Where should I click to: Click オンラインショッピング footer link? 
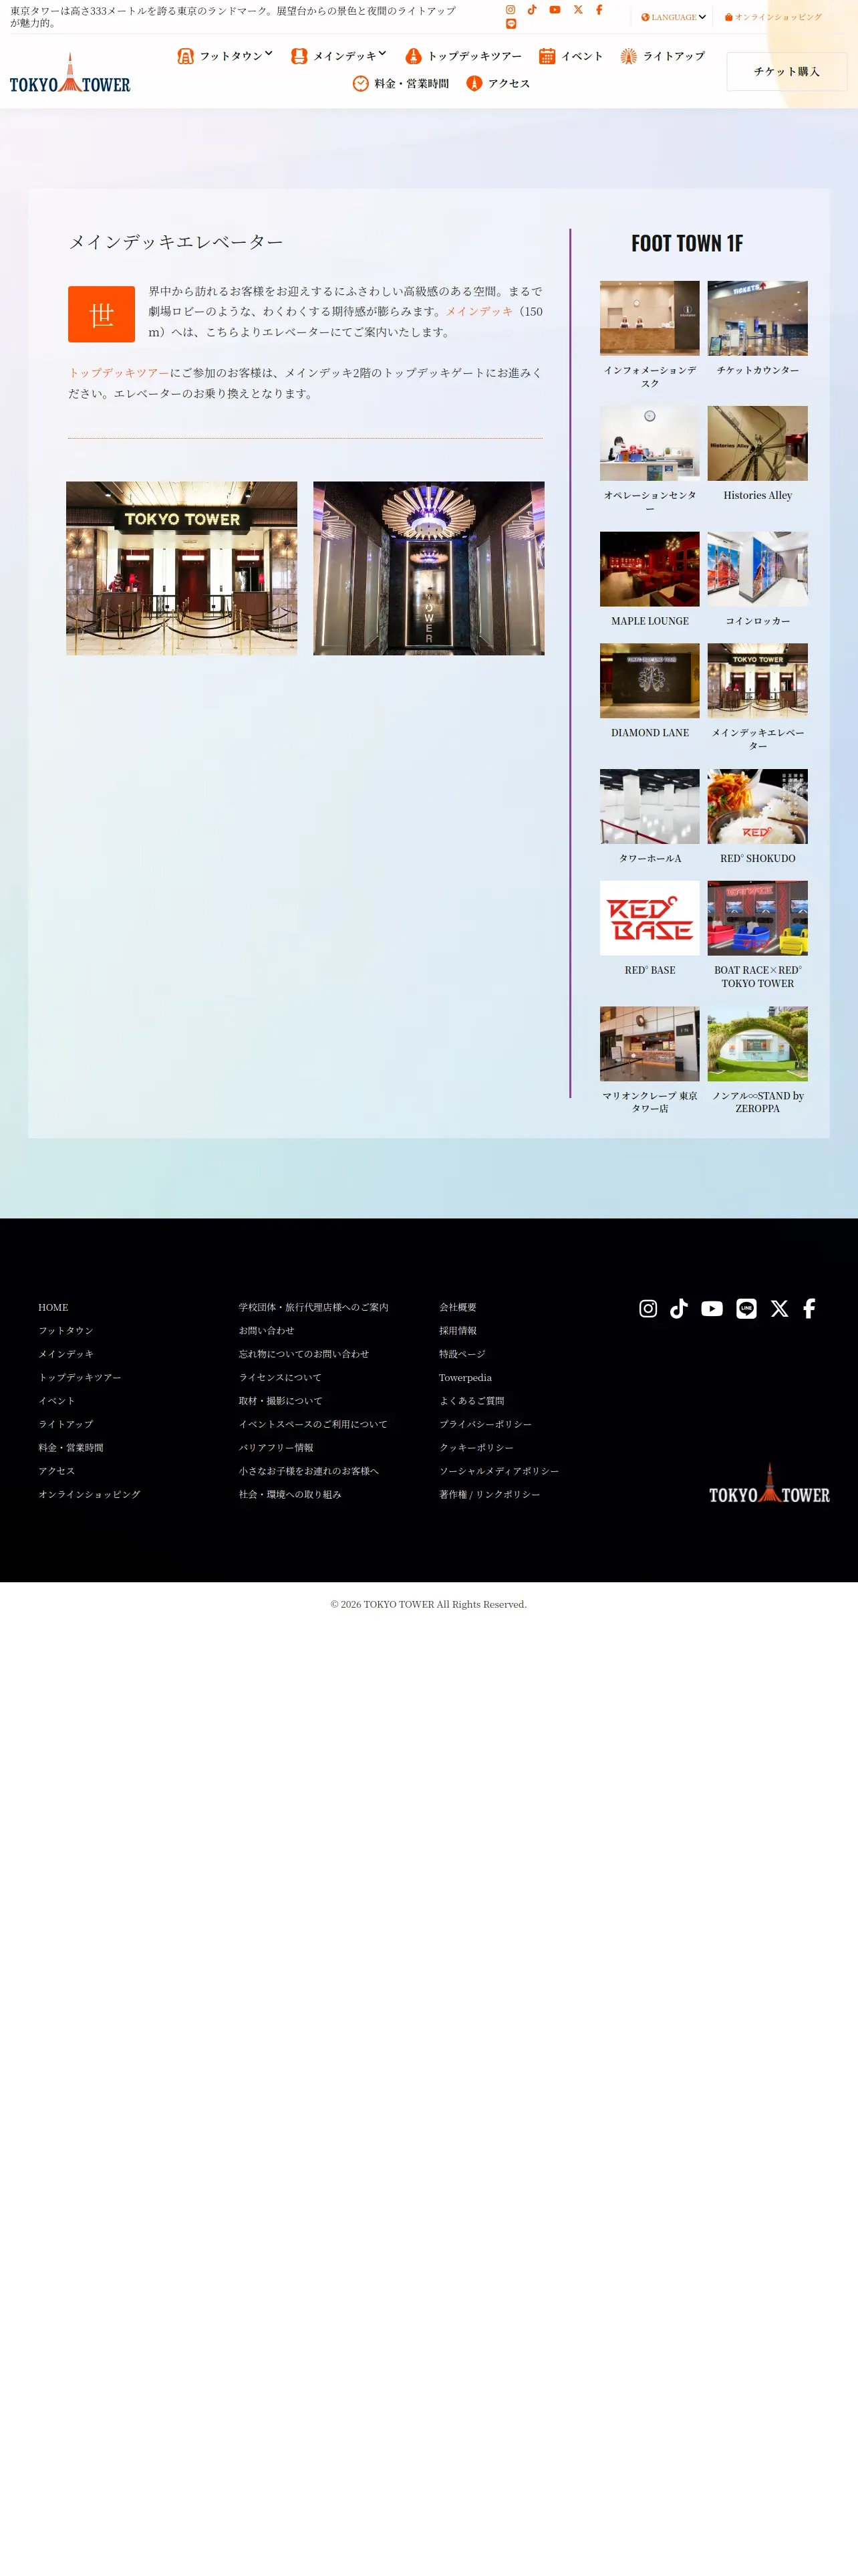click(x=90, y=1495)
